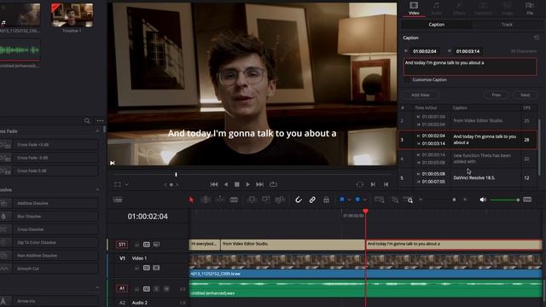Select caption row 'new function Theta has been'
Screen dimensions: 546x307
[468, 159]
